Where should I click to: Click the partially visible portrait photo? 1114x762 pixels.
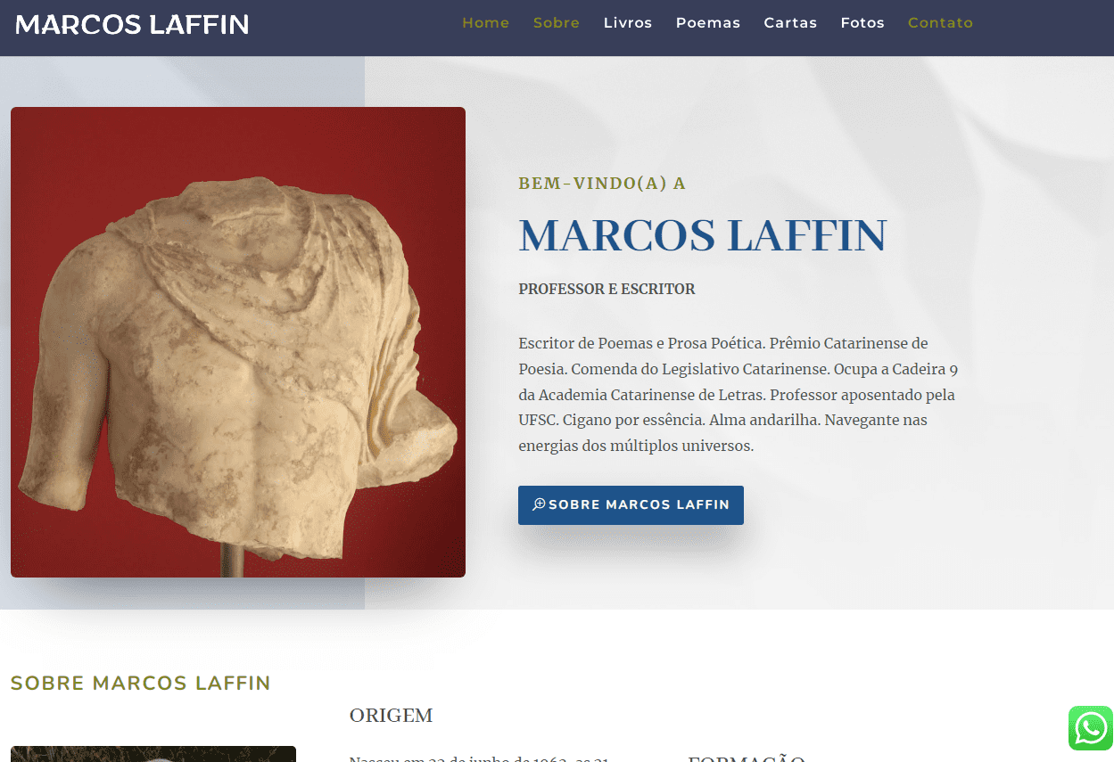point(153,754)
